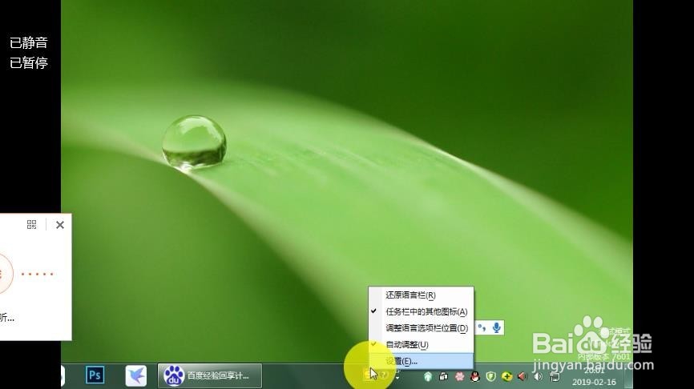The image size is (694, 389).
Task: Switch to the 百度经验回享计 taskbar window
Action: pyautogui.click(x=210, y=375)
